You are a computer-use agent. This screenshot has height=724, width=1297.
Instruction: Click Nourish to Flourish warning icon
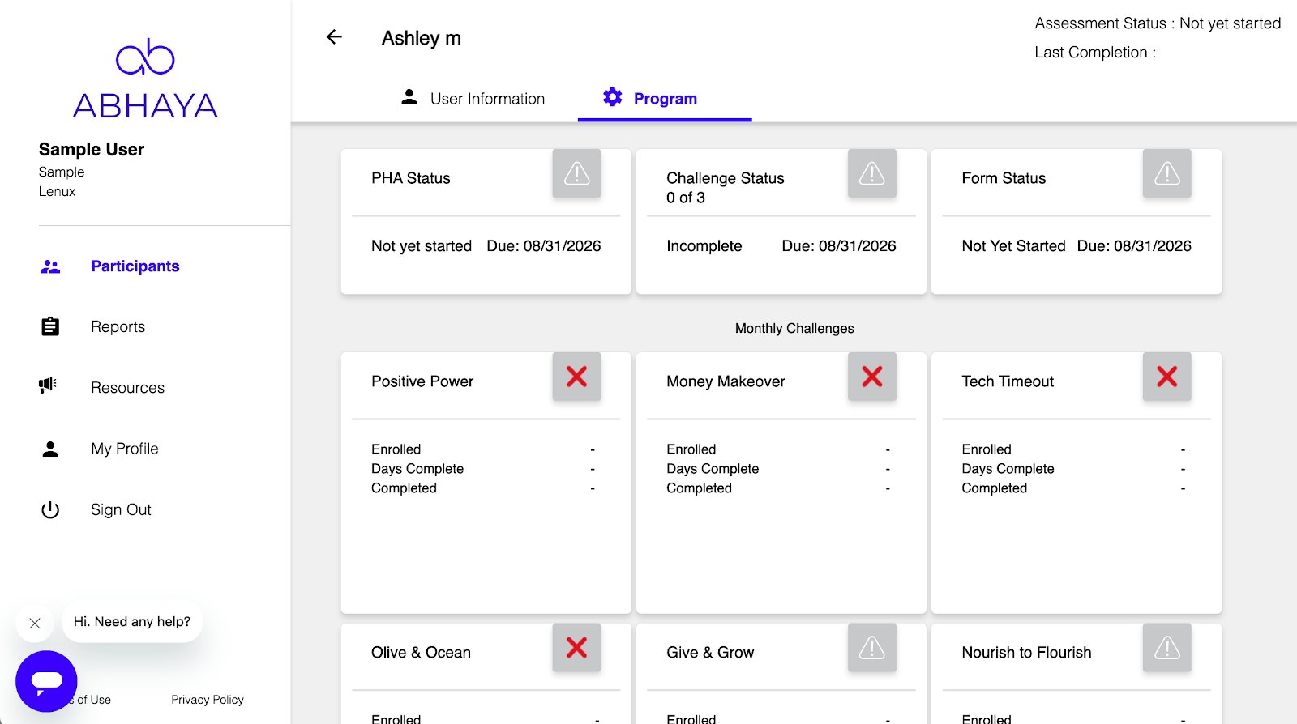click(x=1167, y=648)
